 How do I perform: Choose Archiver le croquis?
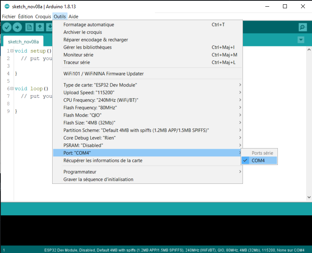[x=148, y=32]
